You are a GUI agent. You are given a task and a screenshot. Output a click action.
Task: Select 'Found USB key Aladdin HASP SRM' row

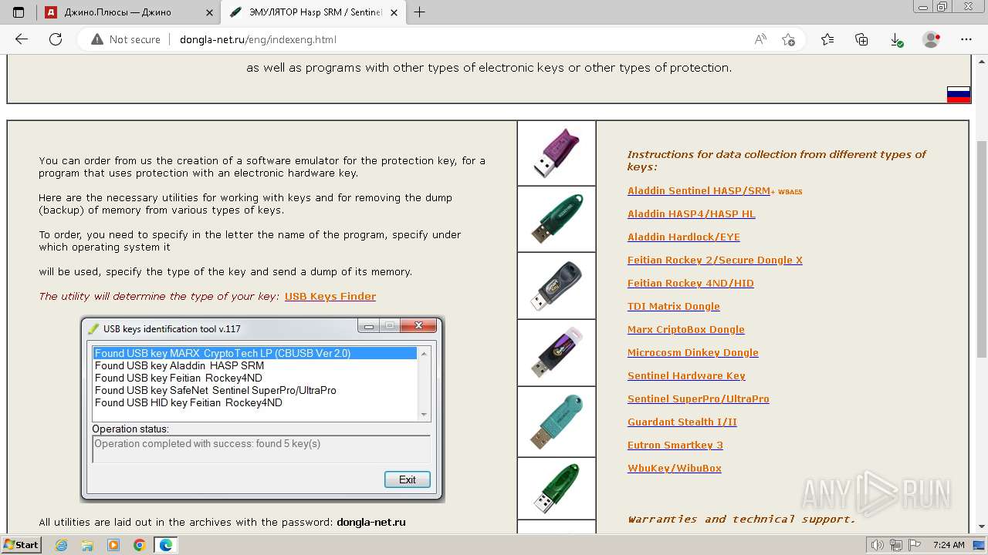click(x=255, y=365)
